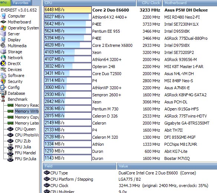Sort by the CPU column header
This screenshot has height=193, width=217.
(x=89, y=3)
